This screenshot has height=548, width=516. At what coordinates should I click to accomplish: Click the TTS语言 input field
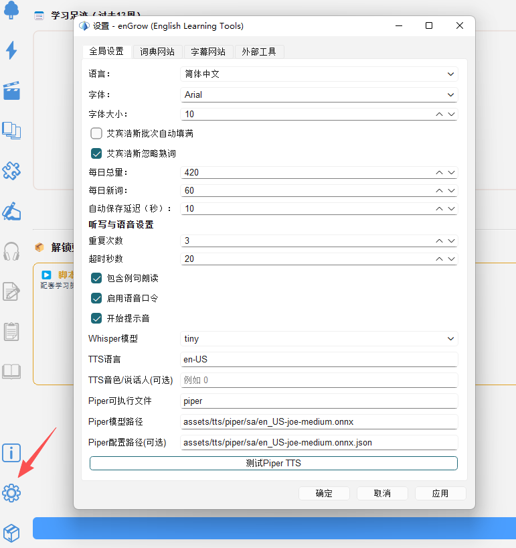click(319, 360)
